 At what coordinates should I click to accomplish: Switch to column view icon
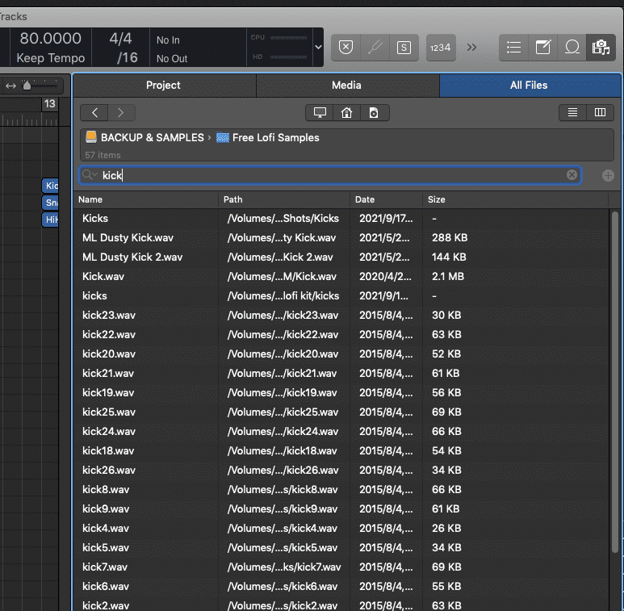600,112
